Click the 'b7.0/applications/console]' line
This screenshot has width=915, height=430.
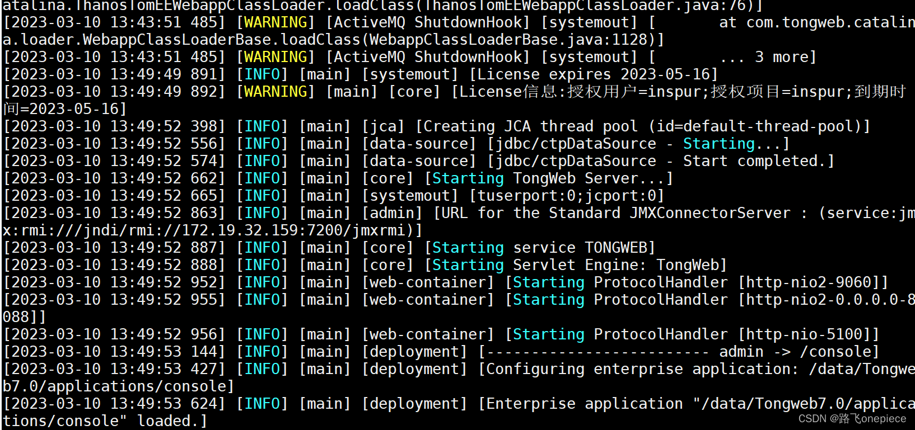pyautogui.click(x=119, y=386)
